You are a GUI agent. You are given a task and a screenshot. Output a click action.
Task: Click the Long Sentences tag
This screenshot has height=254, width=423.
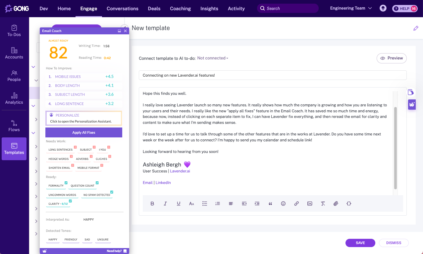61,150
